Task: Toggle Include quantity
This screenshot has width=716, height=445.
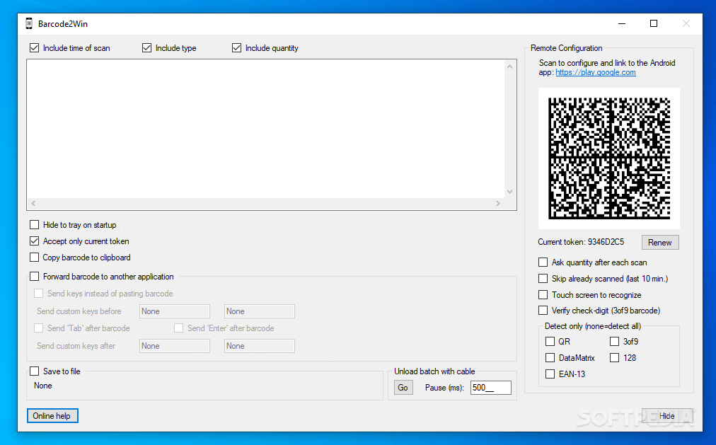Action: point(236,47)
